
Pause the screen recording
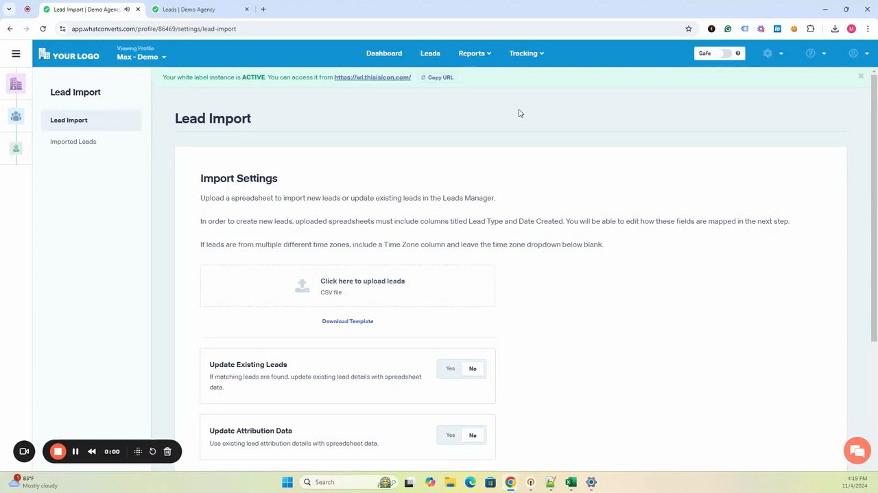(x=75, y=451)
